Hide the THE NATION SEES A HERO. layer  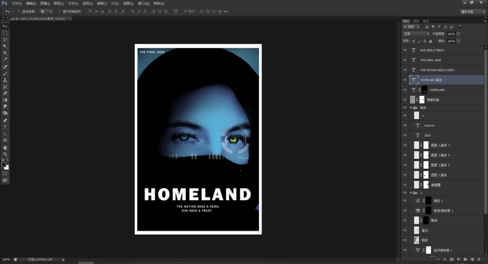pyautogui.click(x=405, y=70)
